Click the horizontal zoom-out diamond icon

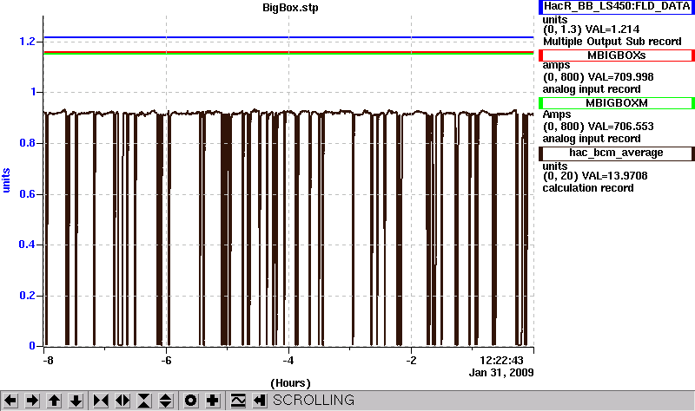(x=122, y=401)
